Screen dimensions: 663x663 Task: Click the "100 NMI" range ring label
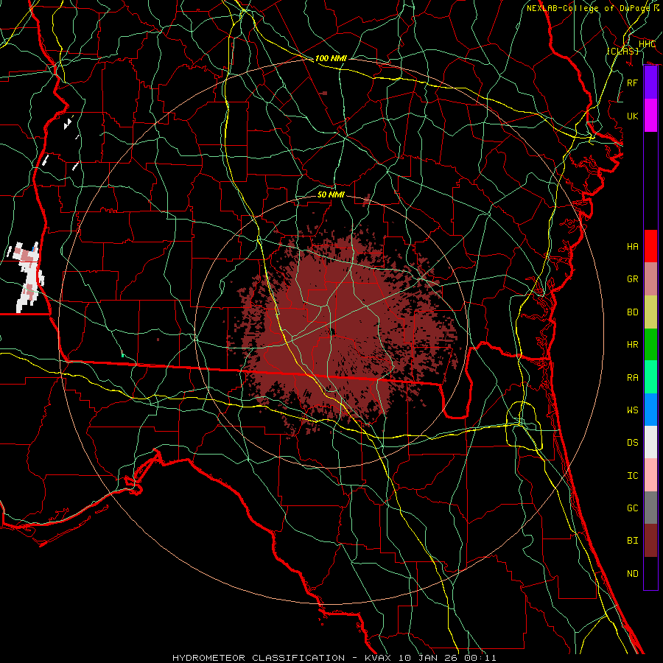[x=331, y=58]
